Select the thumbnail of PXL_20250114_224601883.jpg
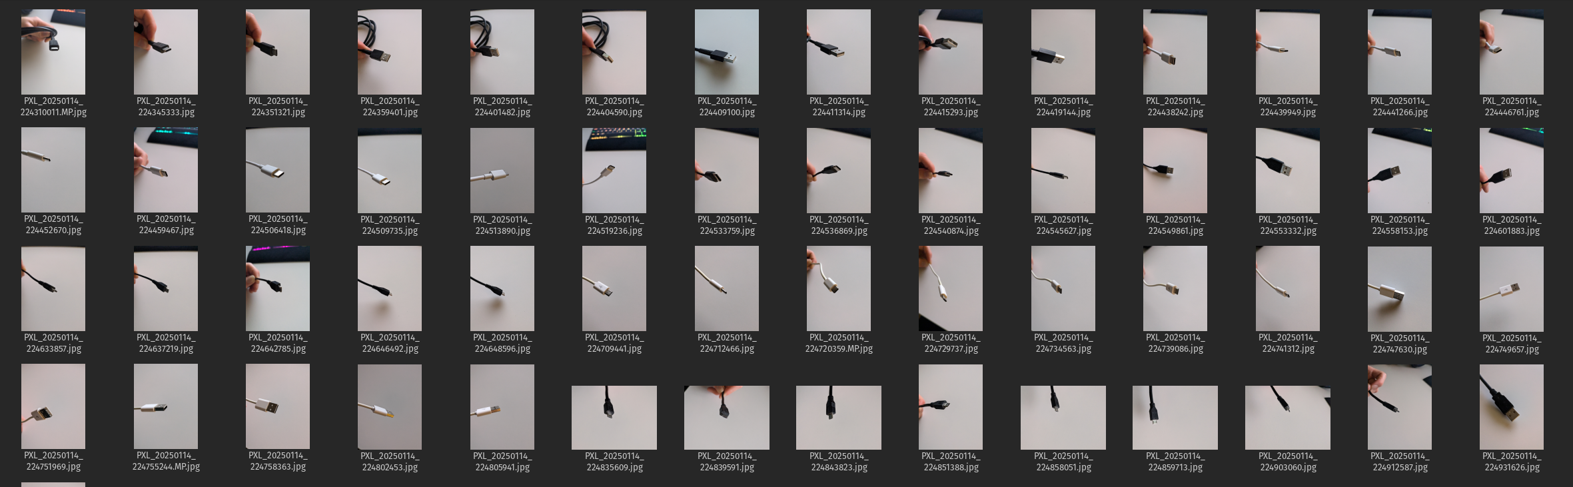Screen dimensions: 1573x487 tap(1512, 170)
